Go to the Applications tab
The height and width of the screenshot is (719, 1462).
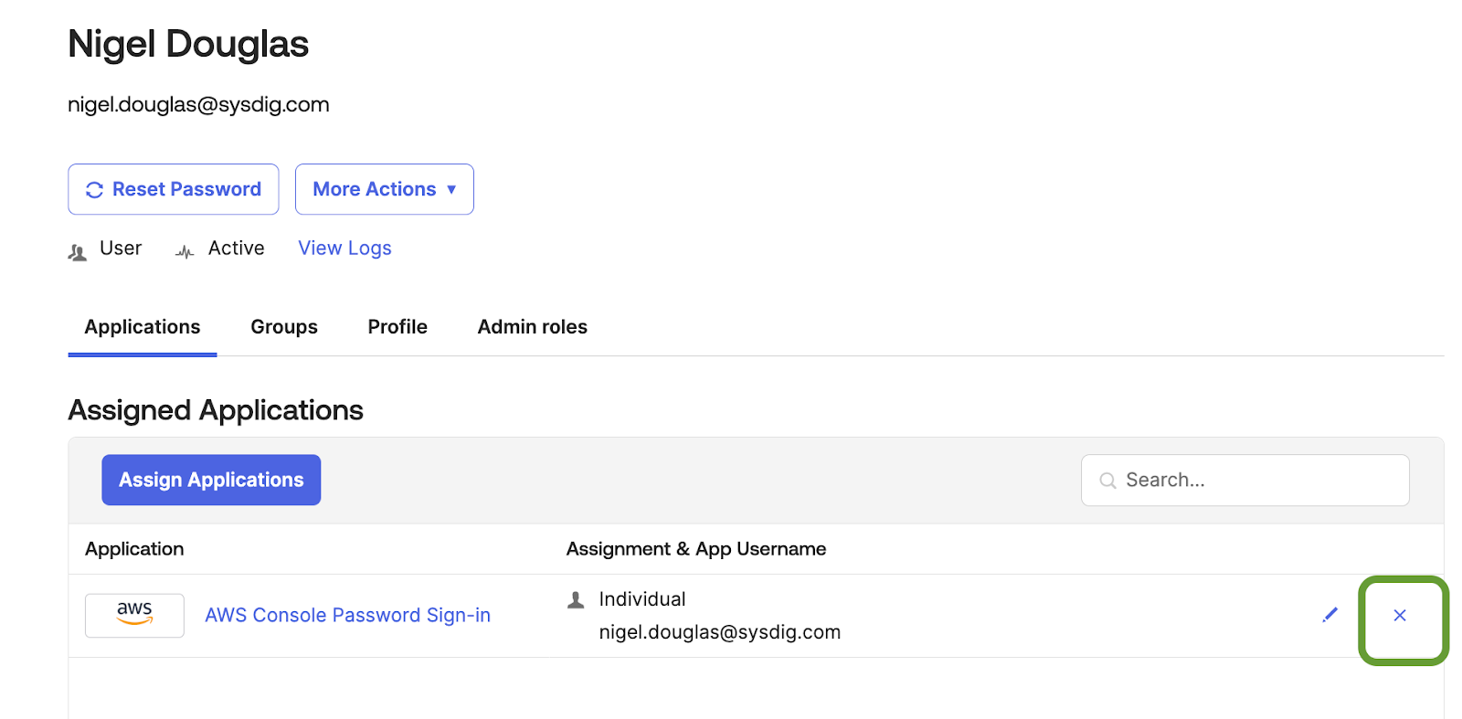click(x=143, y=327)
